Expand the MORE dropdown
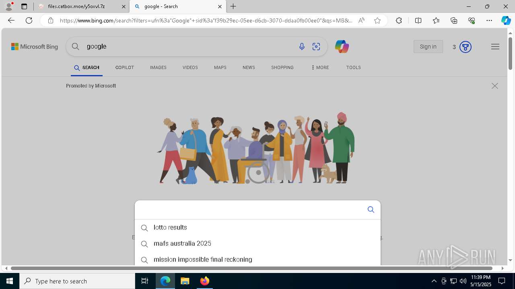The height and width of the screenshot is (289, 515). click(320, 67)
